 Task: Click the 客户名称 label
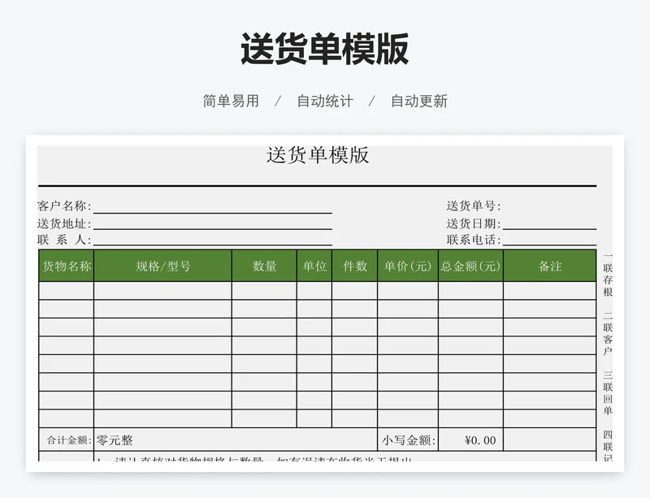point(64,206)
